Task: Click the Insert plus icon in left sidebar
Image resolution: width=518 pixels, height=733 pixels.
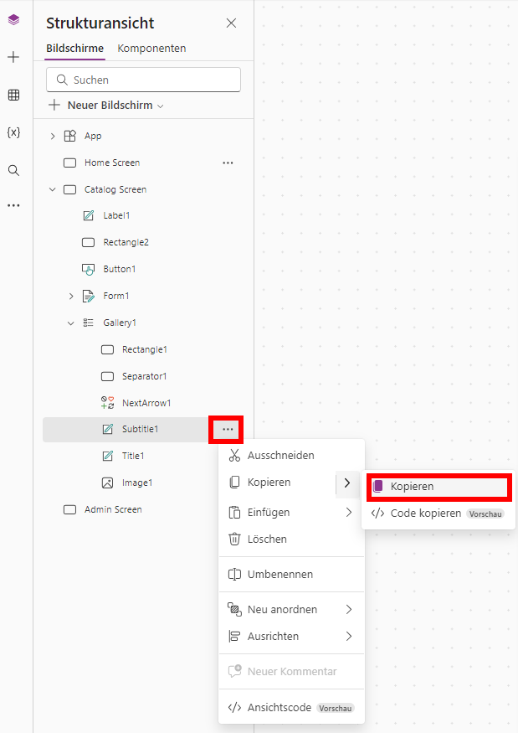Action: [13, 57]
